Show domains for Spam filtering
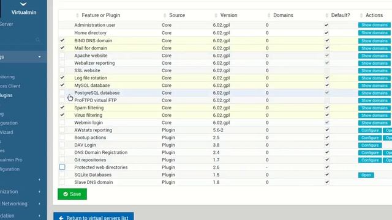392x220 pixels. [x=374, y=108]
